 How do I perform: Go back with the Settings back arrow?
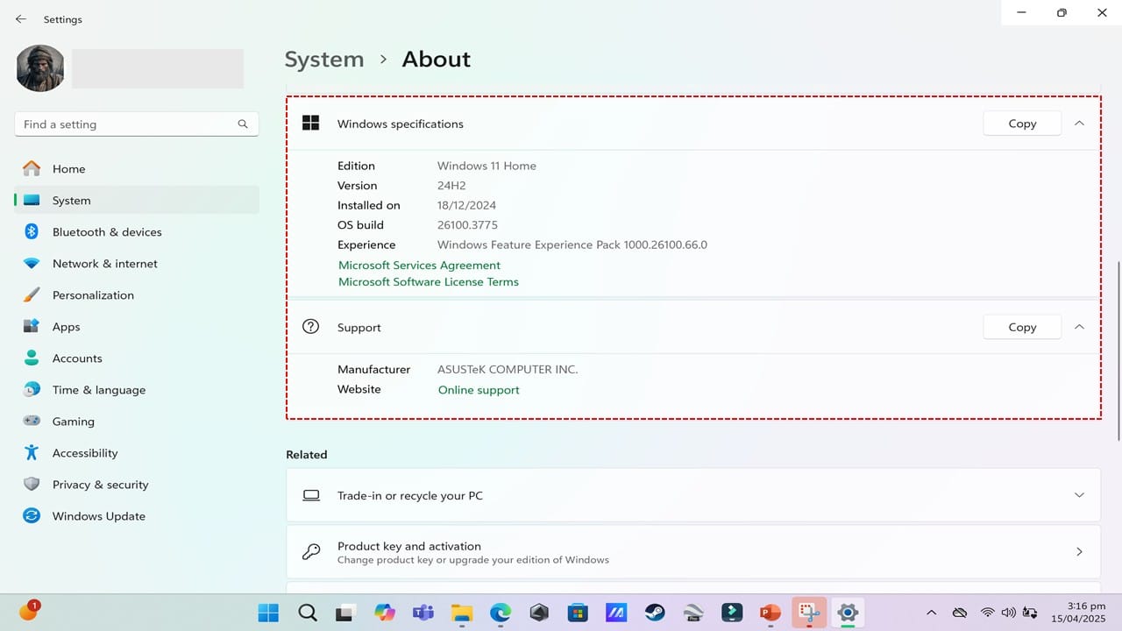pos(21,19)
